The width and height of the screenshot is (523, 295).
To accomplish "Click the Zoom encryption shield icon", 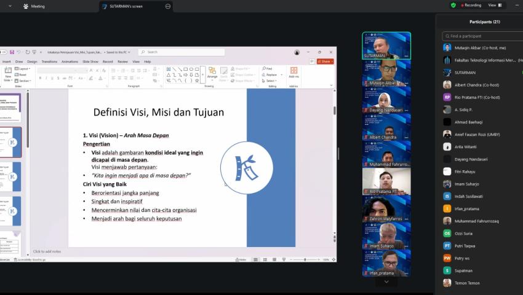I will pyautogui.click(x=453, y=5).
